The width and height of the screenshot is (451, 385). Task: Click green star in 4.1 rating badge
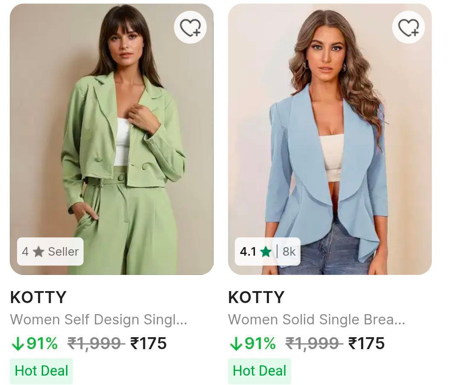tap(266, 252)
